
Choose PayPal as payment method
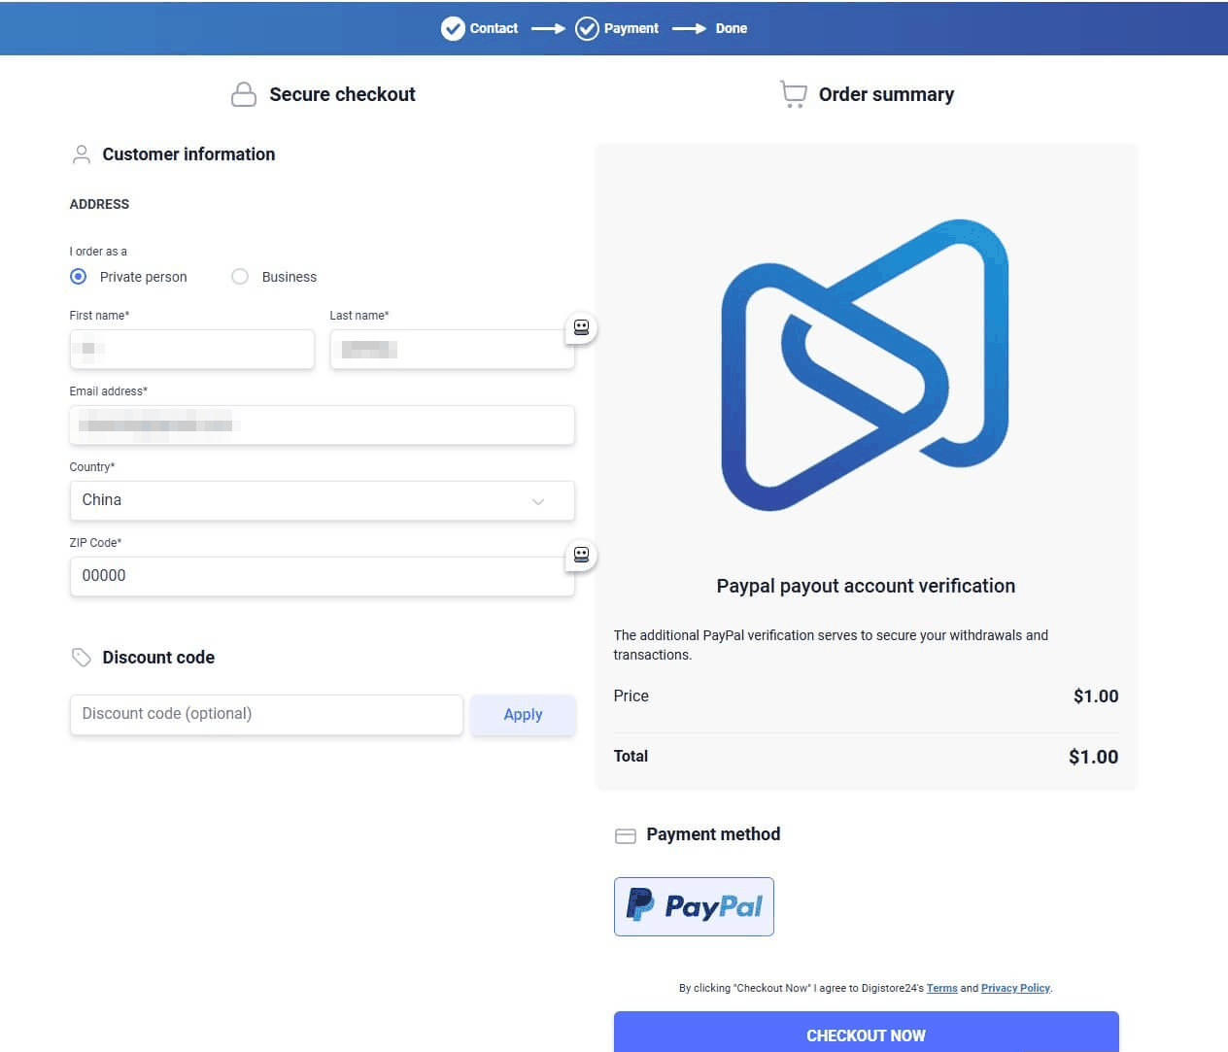coord(694,906)
